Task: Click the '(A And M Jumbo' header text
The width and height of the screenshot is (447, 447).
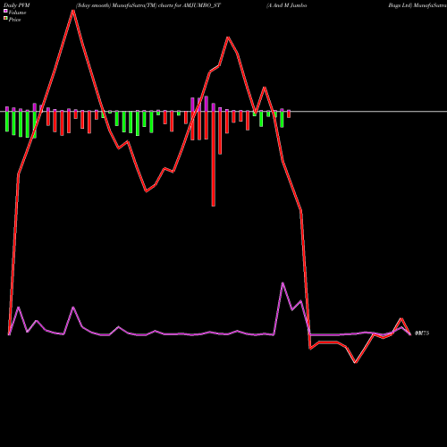Action: tap(287, 5)
